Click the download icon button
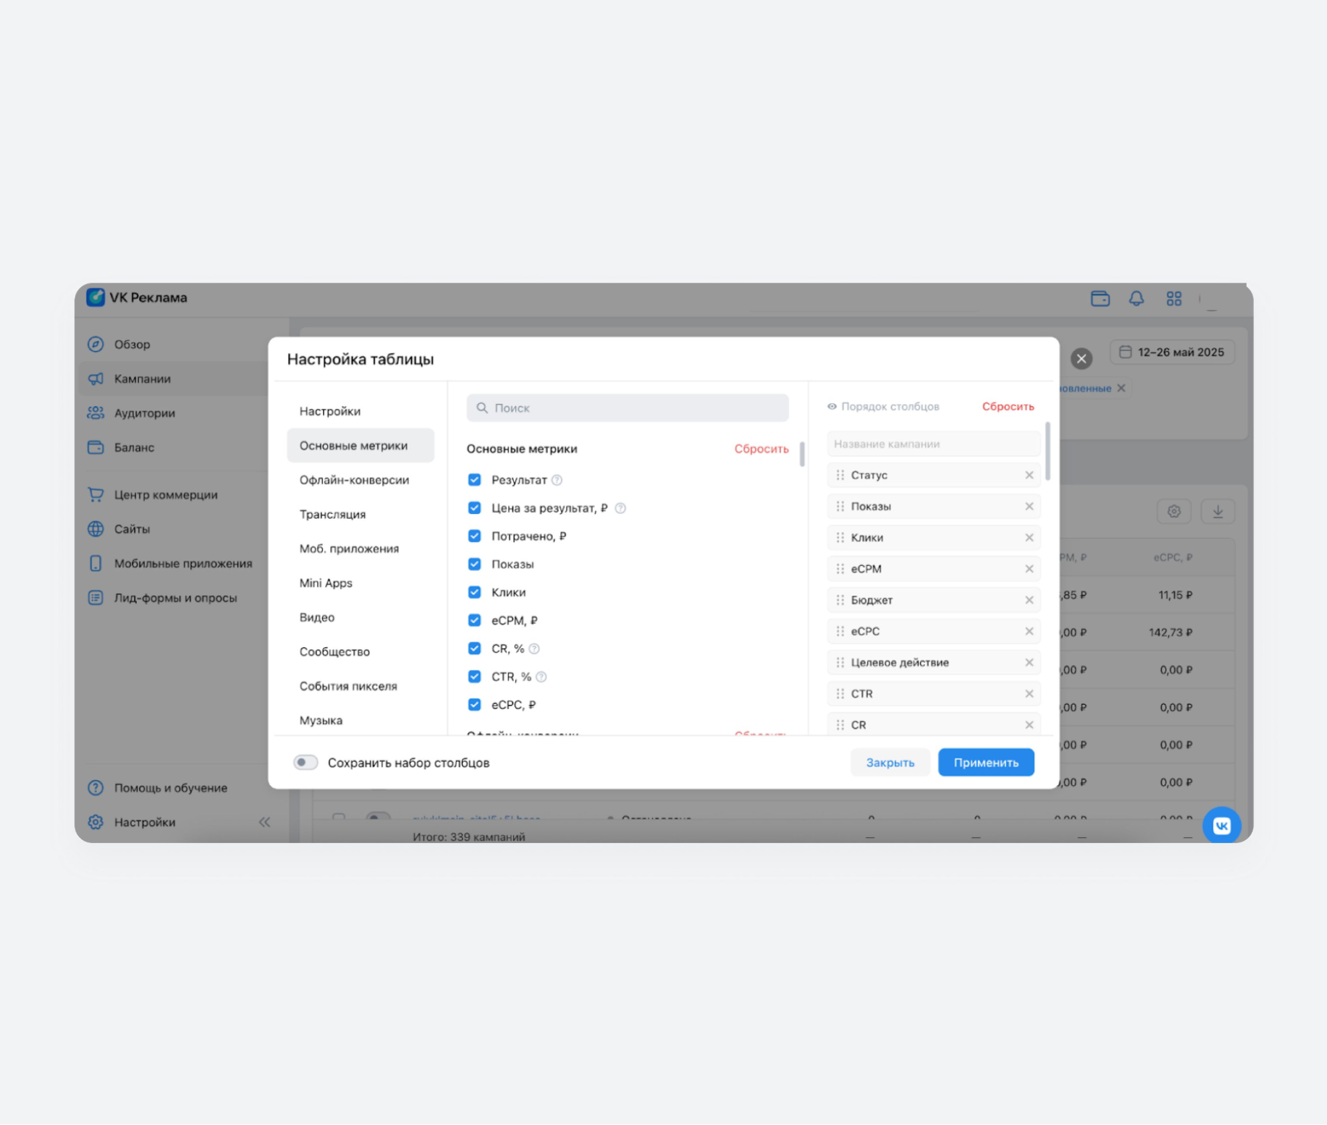Image resolution: width=1327 pixels, height=1125 pixels. tap(1217, 511)
